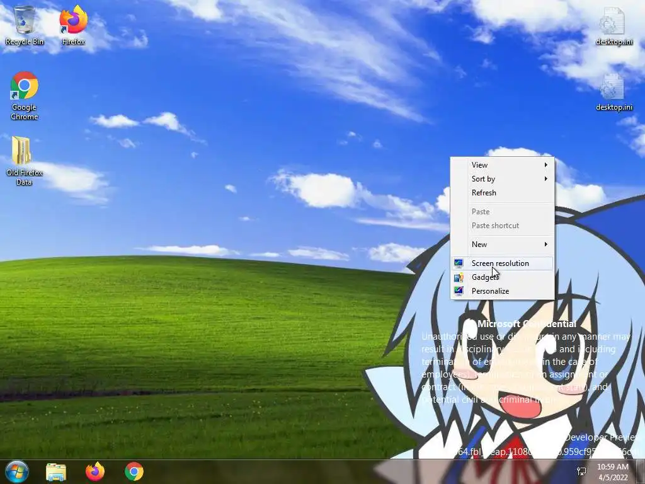Click the arrow beside New

tap(546, 245)
